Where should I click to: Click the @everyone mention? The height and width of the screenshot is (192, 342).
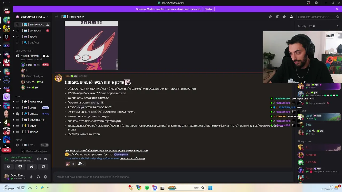121,154
